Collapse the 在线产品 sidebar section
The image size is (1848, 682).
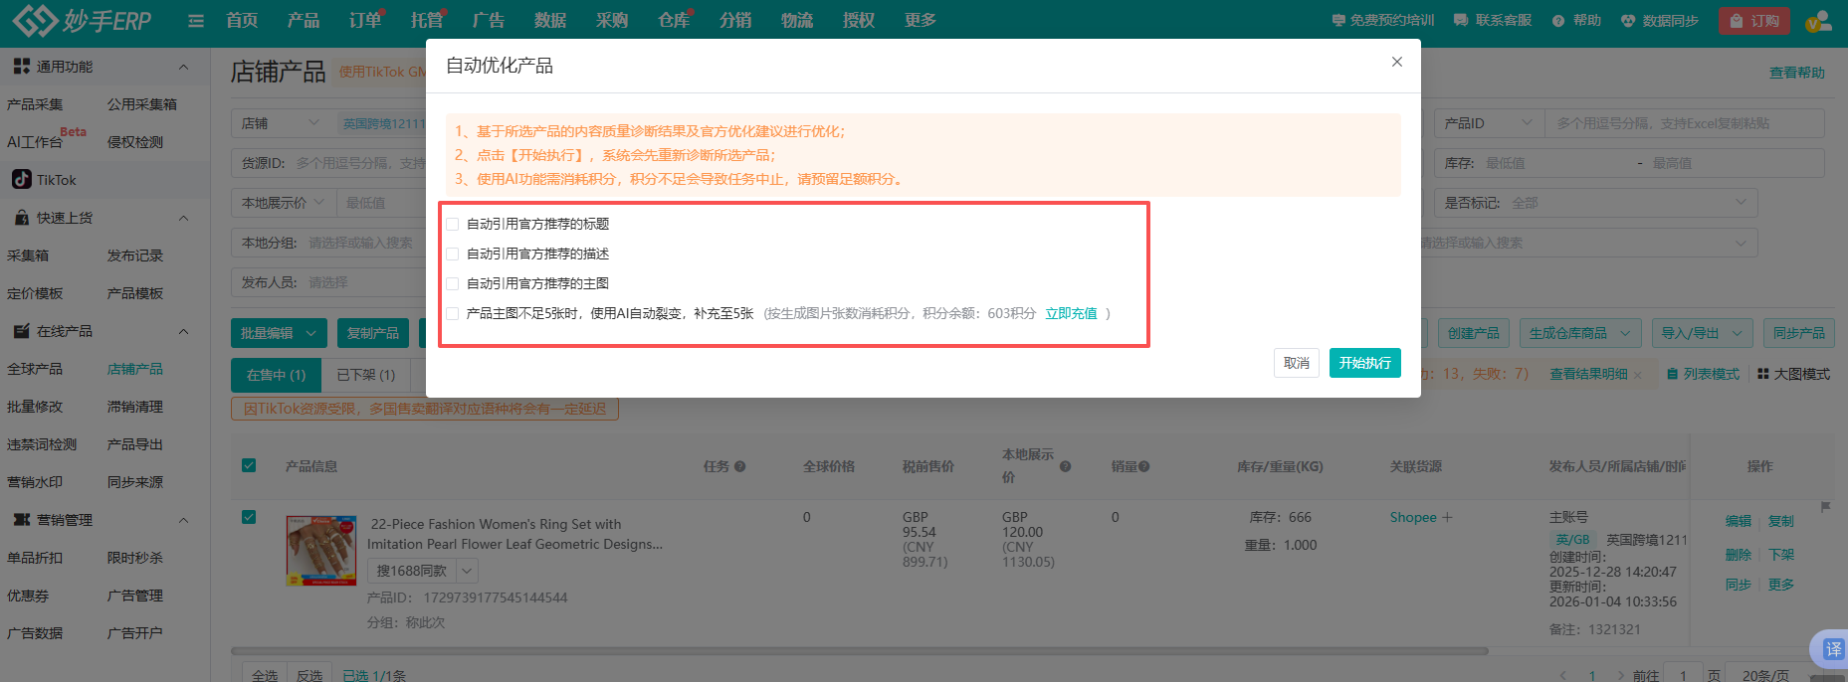coord(183,331)
